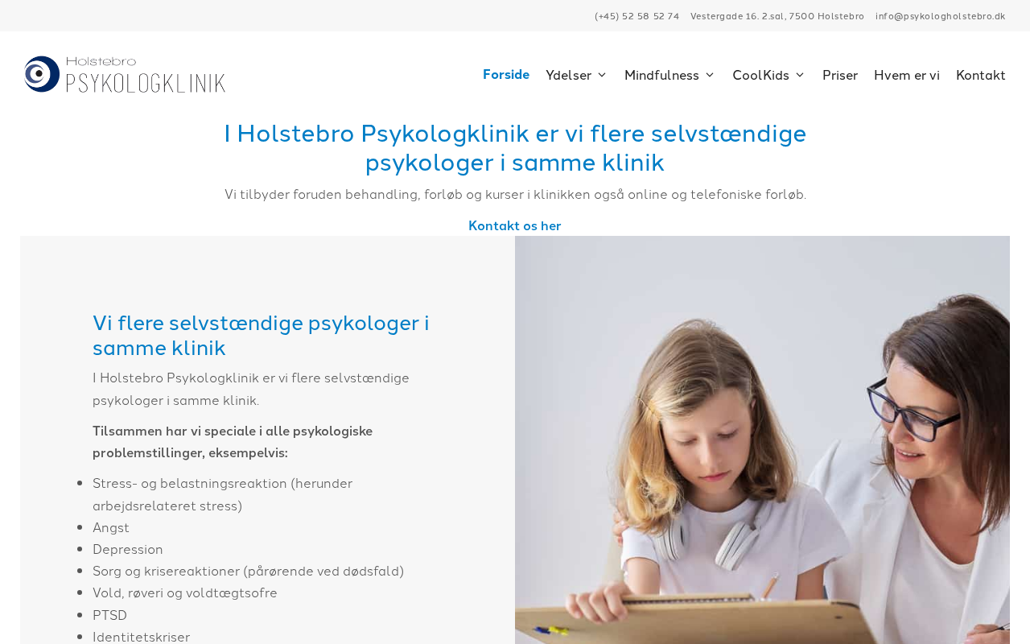The height and width of the screenshot is (644, 1030).
Task: Click the info@psykologholstebro.dk email link
Action: click(x=941, y=16)
